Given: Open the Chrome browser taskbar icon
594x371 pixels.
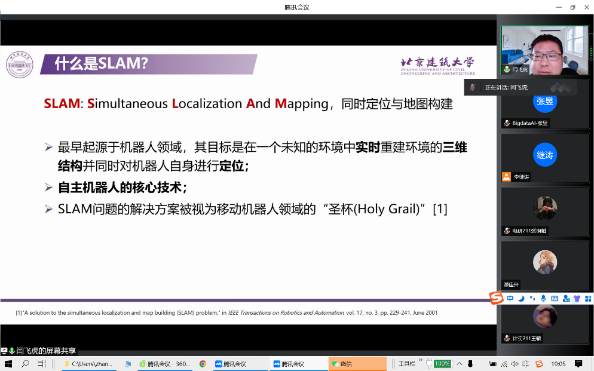Looking at the screenshot, I should (203, 364).
